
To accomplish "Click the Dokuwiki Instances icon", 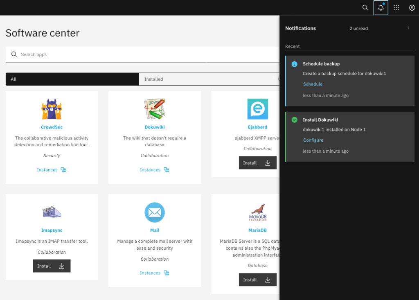I will (166, 170).
